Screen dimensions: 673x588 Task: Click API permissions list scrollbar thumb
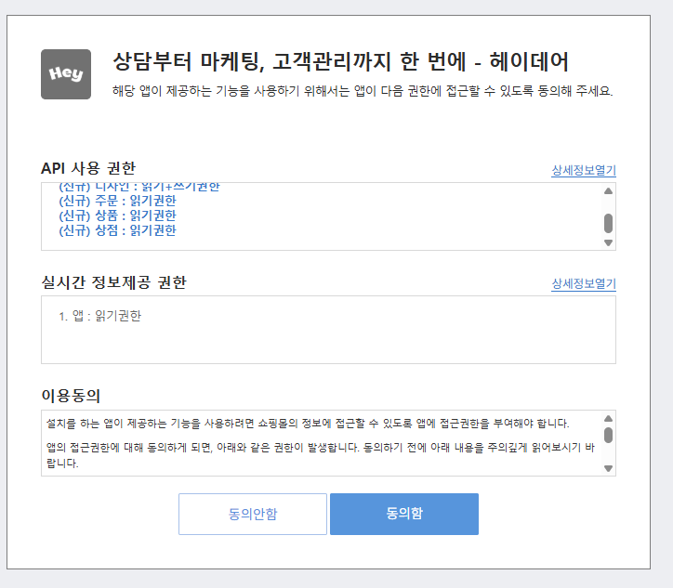coord(608,223)
